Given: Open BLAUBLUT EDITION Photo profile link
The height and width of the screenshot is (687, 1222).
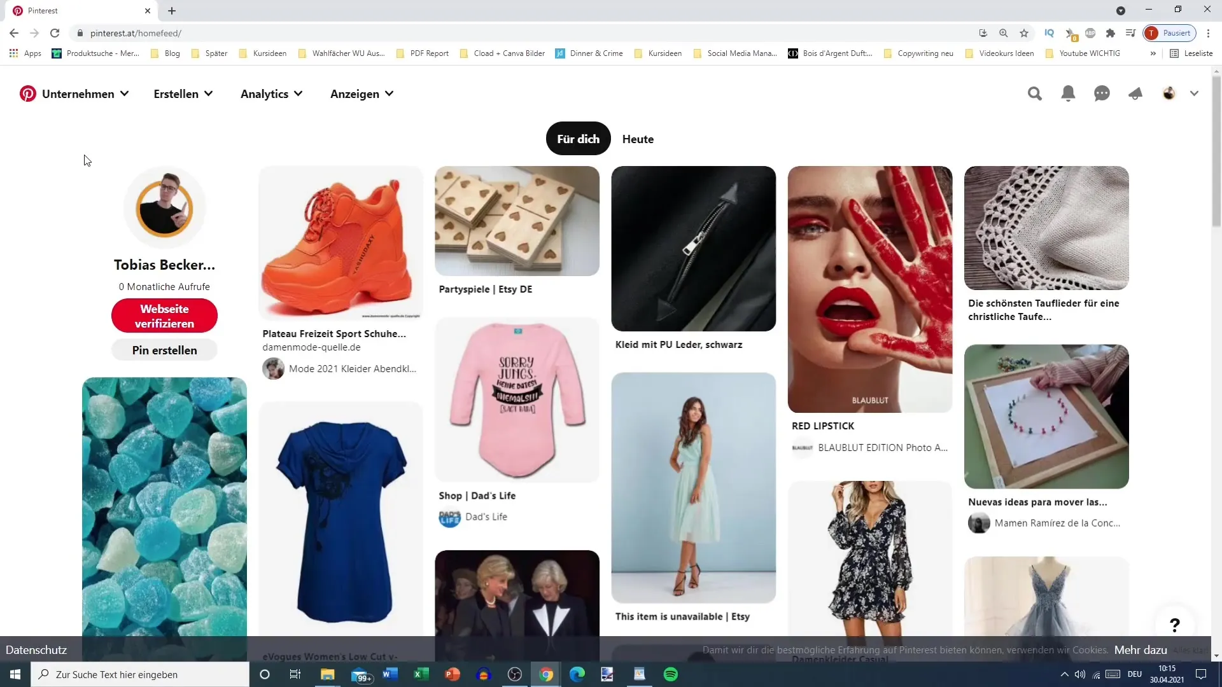Looking at the screenshot, I should [x=869, y=448].
